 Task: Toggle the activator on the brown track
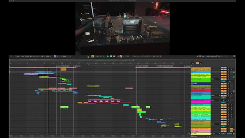click(224, 89)
